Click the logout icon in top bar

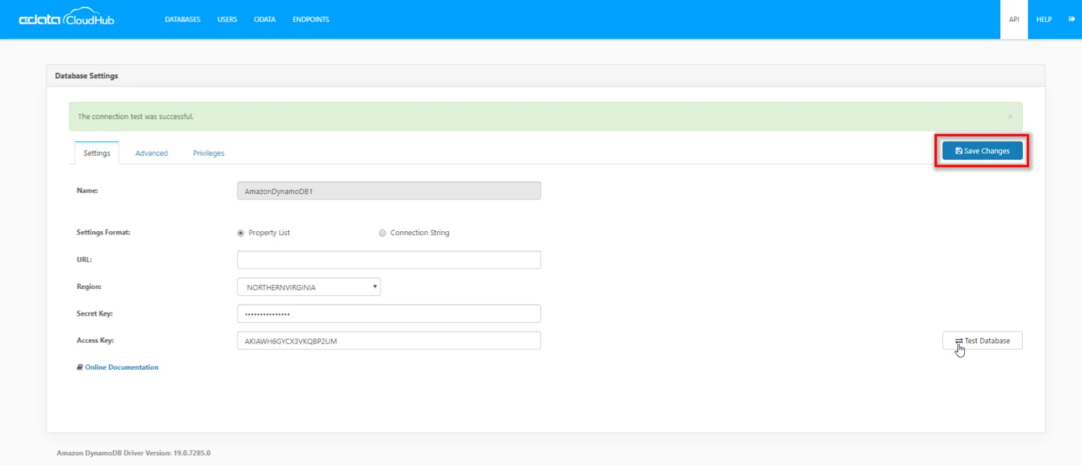click(x=1072, y=19)
